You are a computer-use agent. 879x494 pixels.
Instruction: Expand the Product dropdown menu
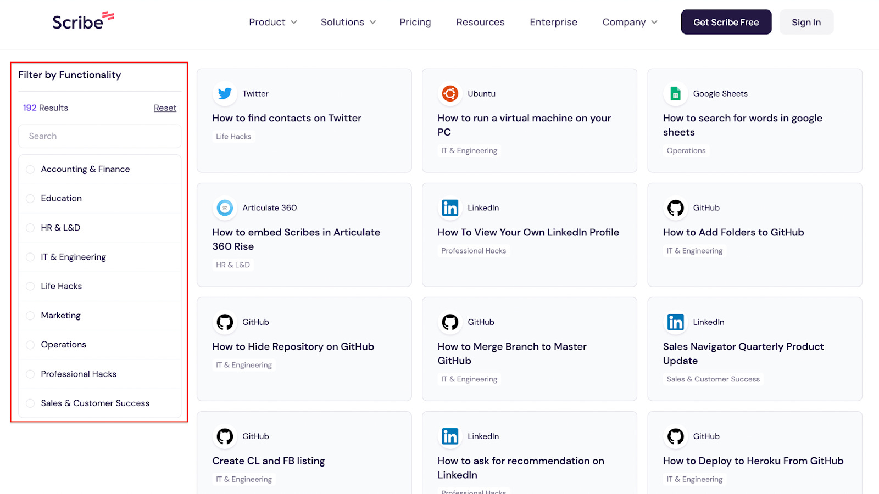point(272,22)
